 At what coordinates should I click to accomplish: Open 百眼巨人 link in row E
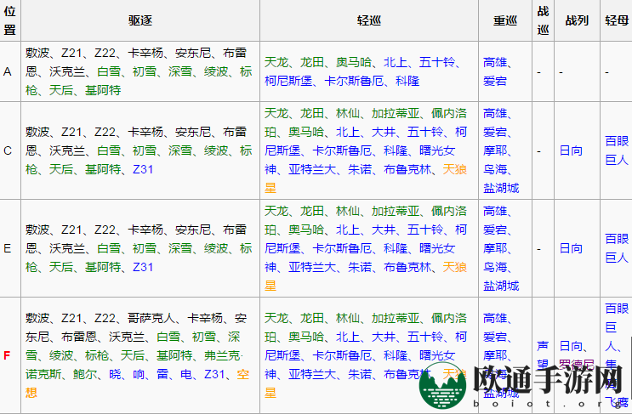(617, 248)
